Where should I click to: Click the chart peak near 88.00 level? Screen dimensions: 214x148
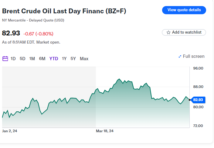point(119,79)
